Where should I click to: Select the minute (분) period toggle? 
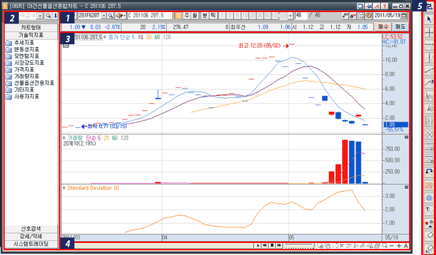point(205,15)
